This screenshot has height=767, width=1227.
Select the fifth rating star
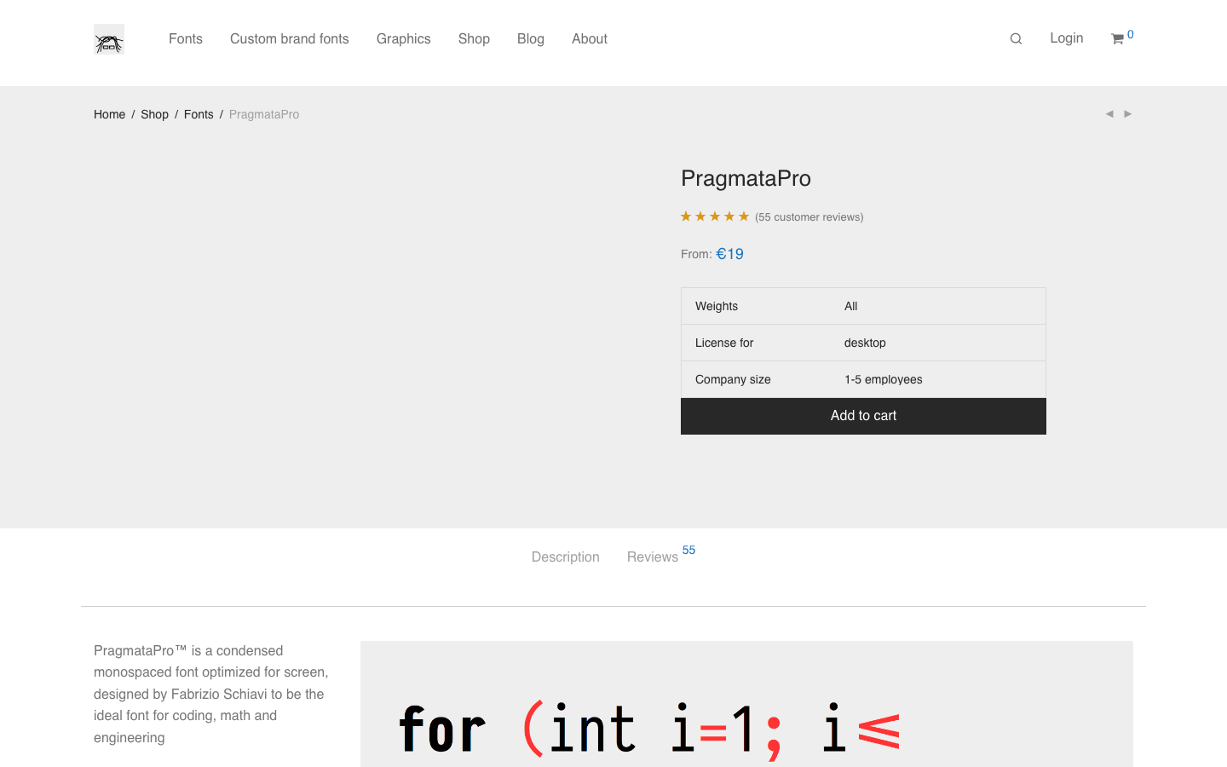tap(743, 216)
